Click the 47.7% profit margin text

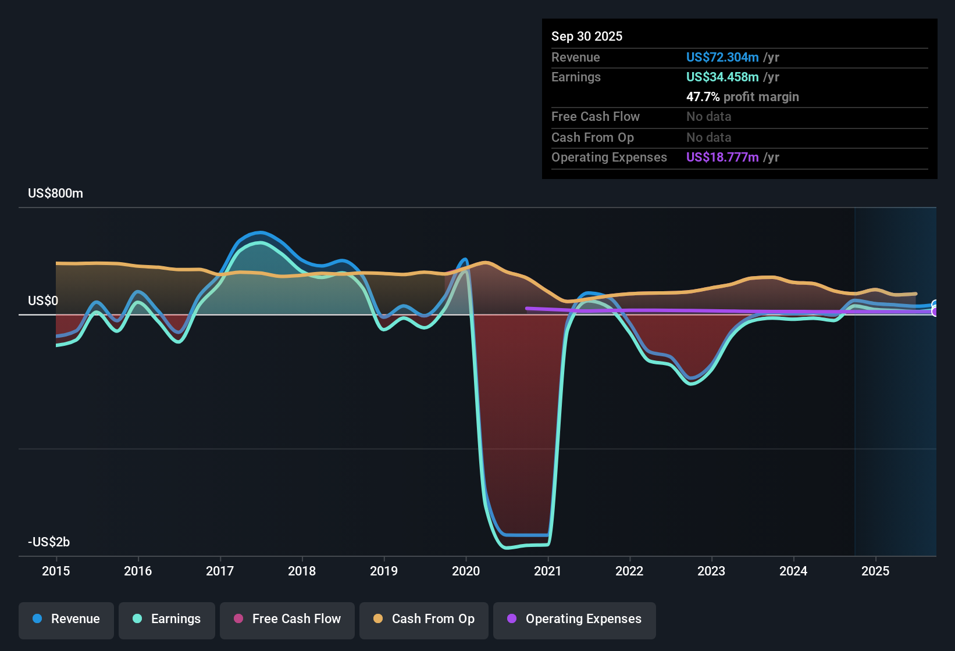coord(743,96)
